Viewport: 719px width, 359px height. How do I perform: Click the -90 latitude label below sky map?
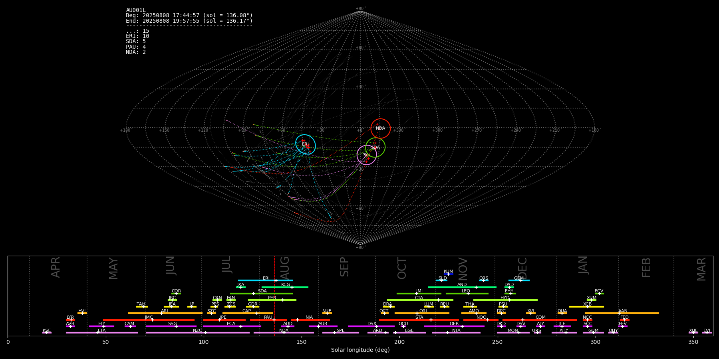tap(360, 248)
